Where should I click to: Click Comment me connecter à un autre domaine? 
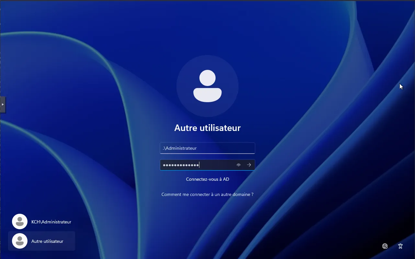point(207,194)
